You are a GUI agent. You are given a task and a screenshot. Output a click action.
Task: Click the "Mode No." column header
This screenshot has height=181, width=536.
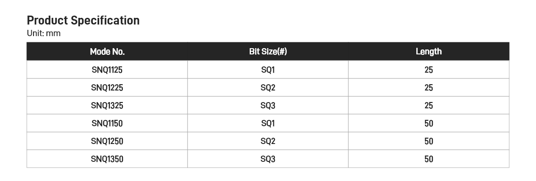(107, 52)
